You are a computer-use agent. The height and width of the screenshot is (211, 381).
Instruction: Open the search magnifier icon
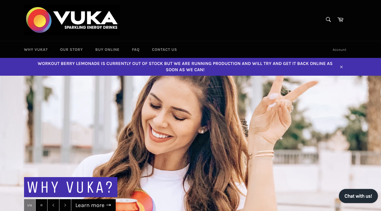(328, 19)
